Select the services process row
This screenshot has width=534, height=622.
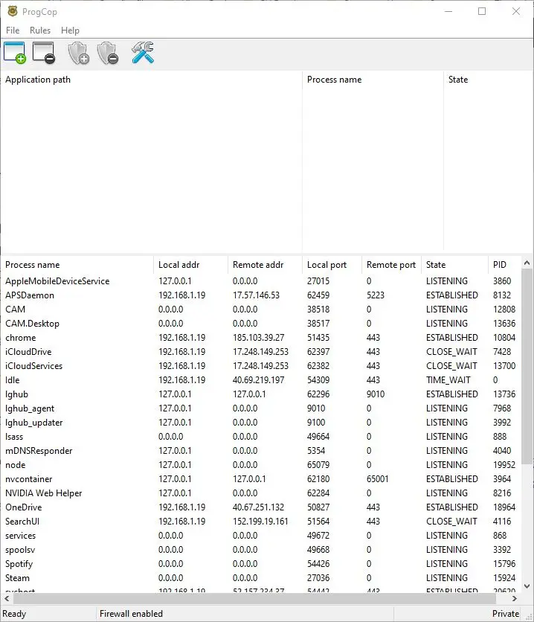coord(260,536)
